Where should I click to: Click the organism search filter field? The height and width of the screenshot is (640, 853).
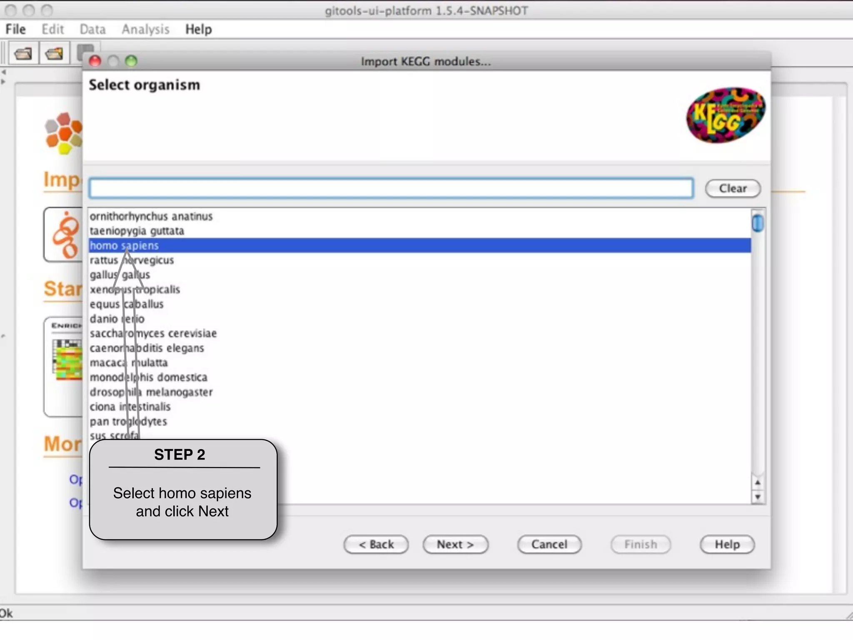point(391,188)
